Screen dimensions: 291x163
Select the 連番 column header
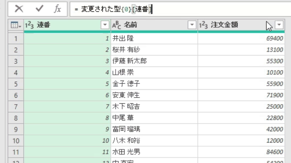67,25
